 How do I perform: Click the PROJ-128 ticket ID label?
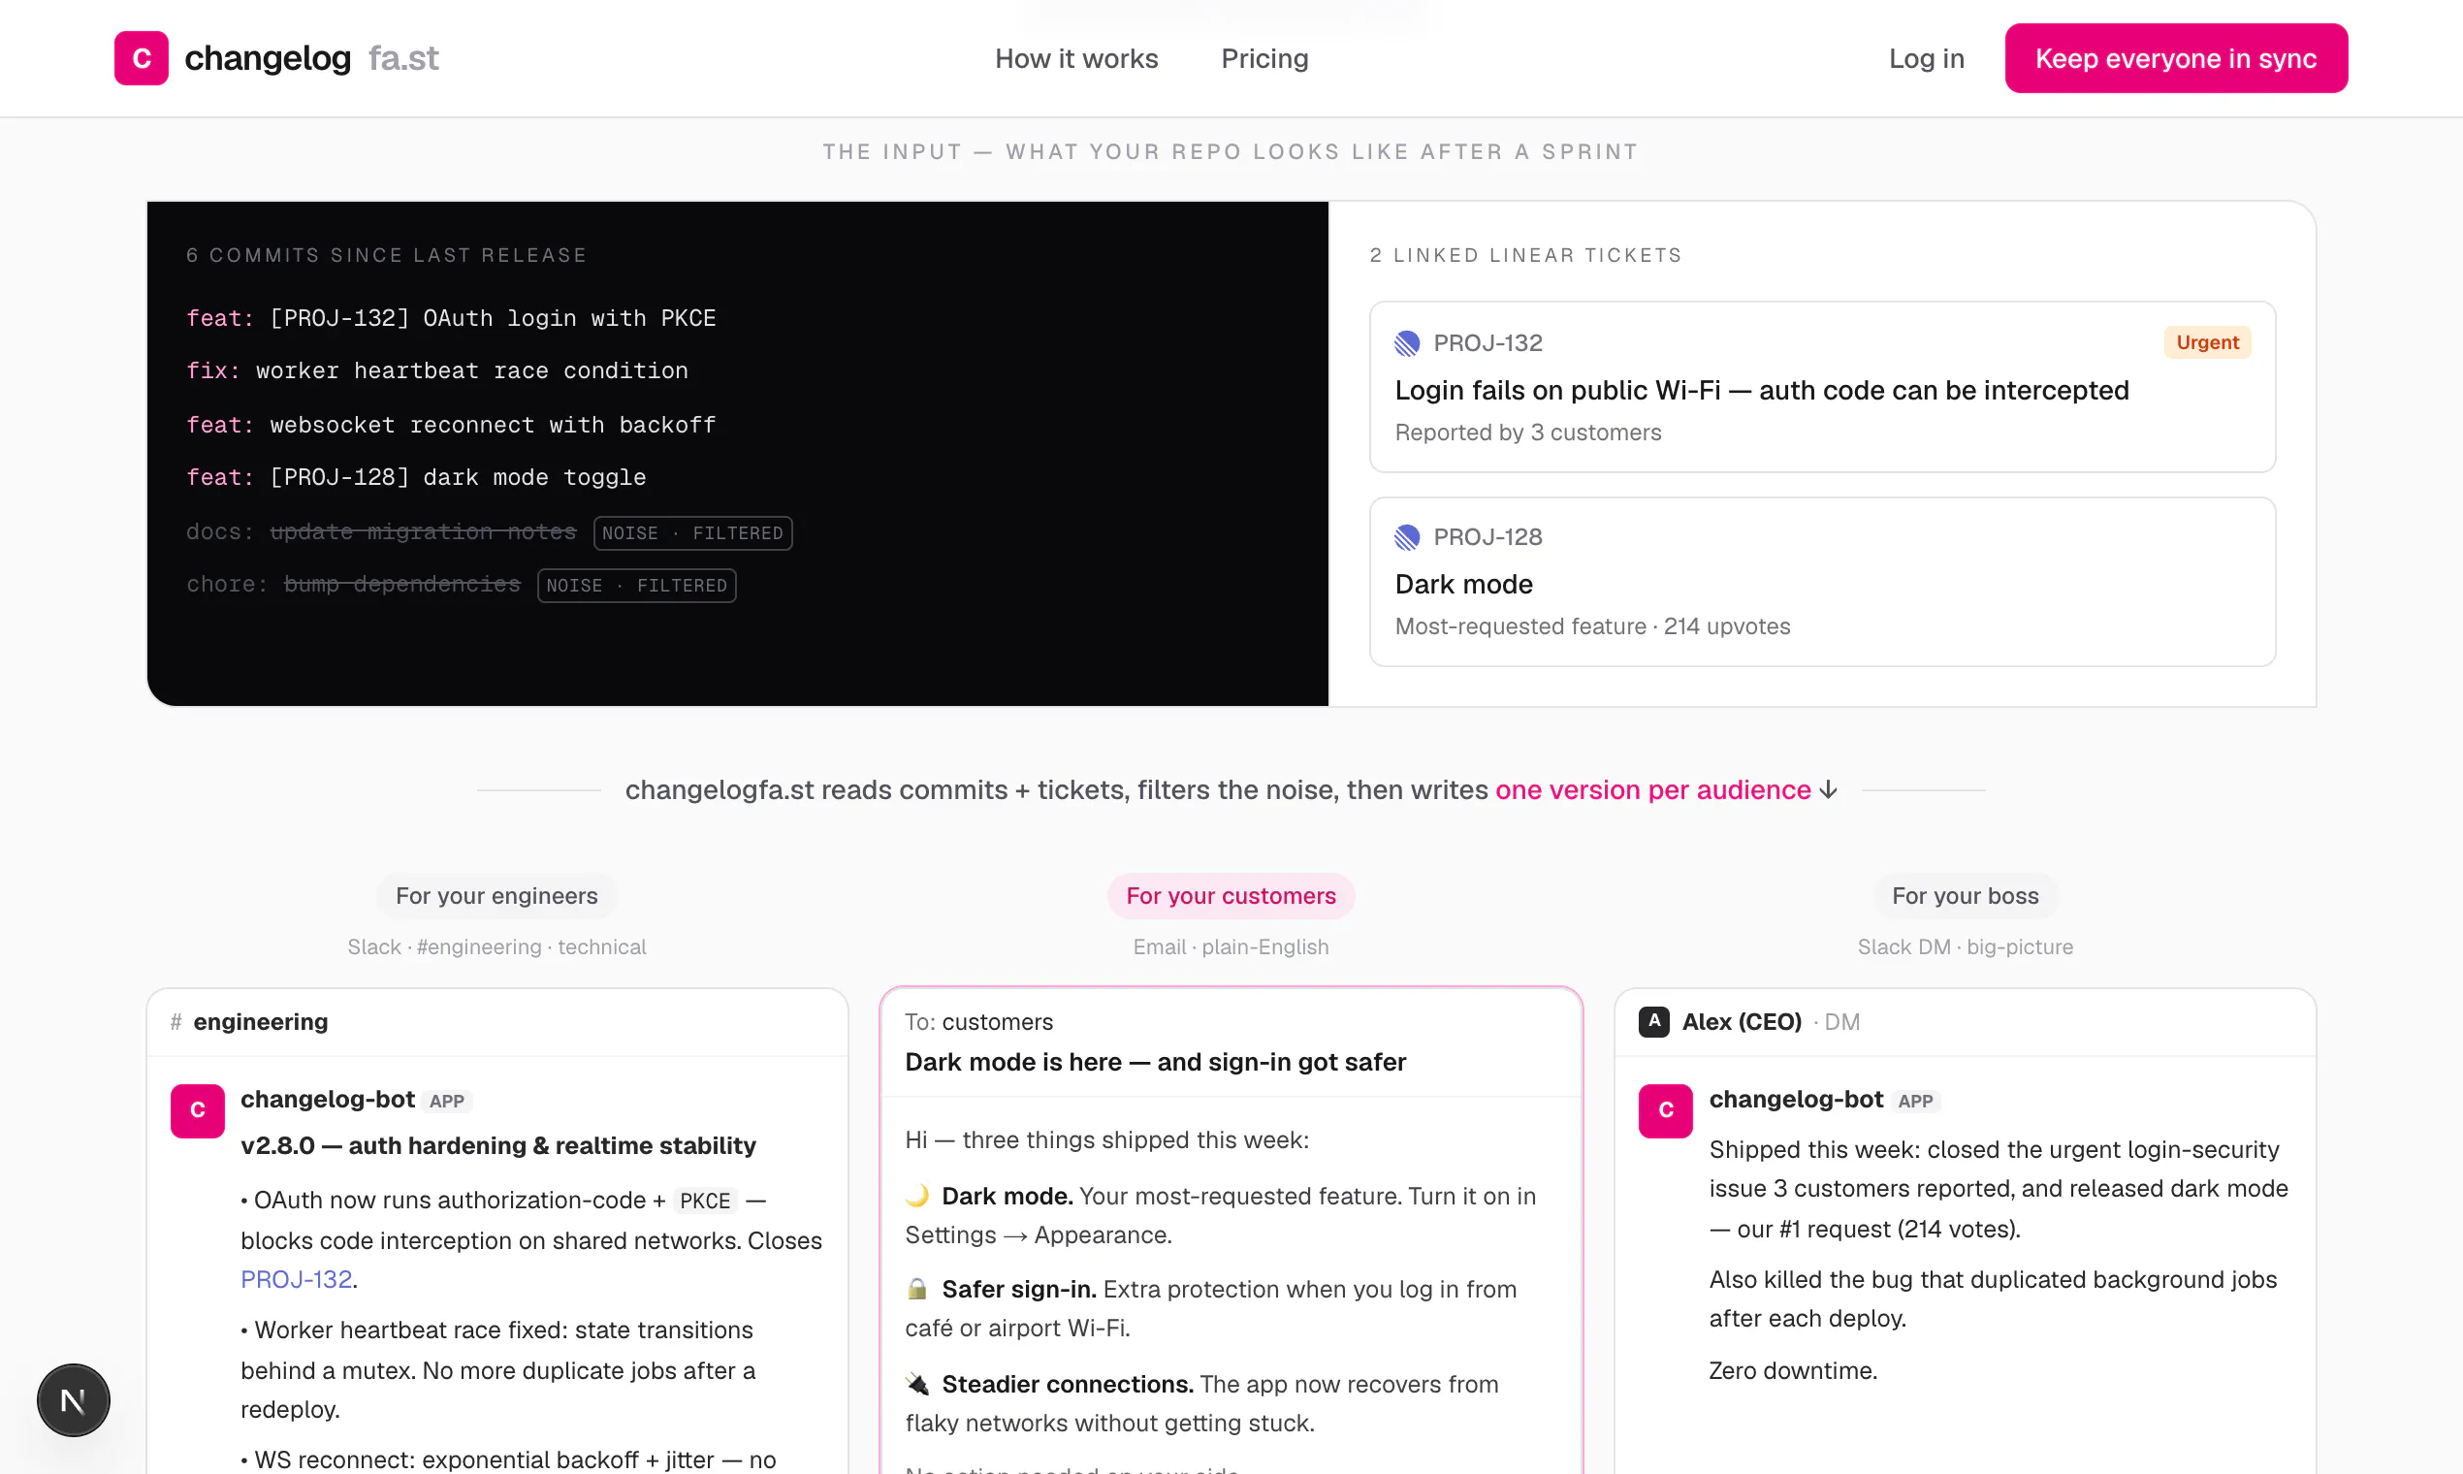pyautogui.click(x=1487, y=537)
